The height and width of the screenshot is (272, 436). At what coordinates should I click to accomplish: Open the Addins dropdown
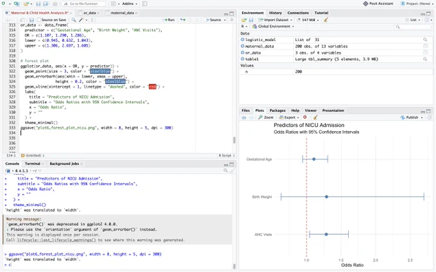(130, 4)
